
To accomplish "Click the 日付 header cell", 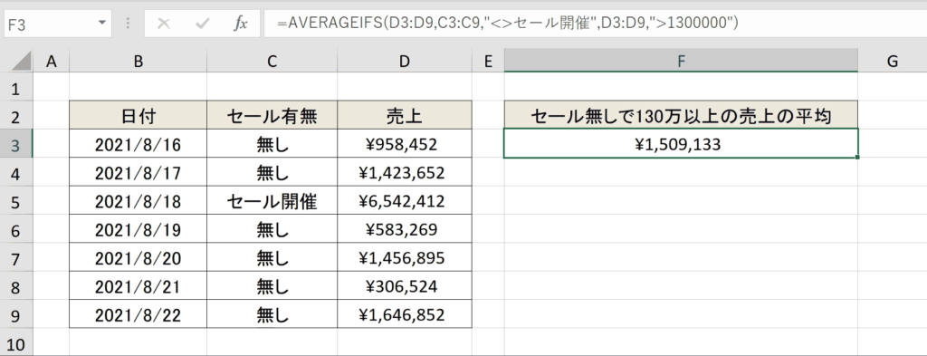I will [138, 116].
